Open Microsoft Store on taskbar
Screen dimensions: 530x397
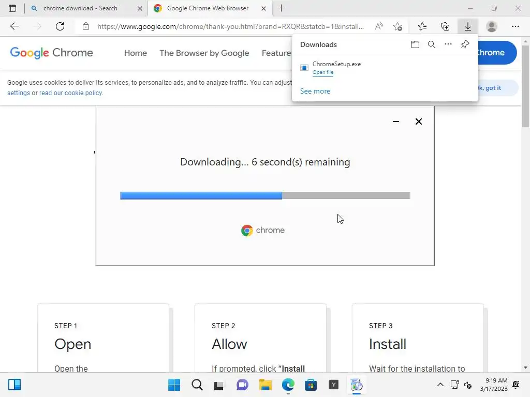pyautogui.click(x=311, y=385)
